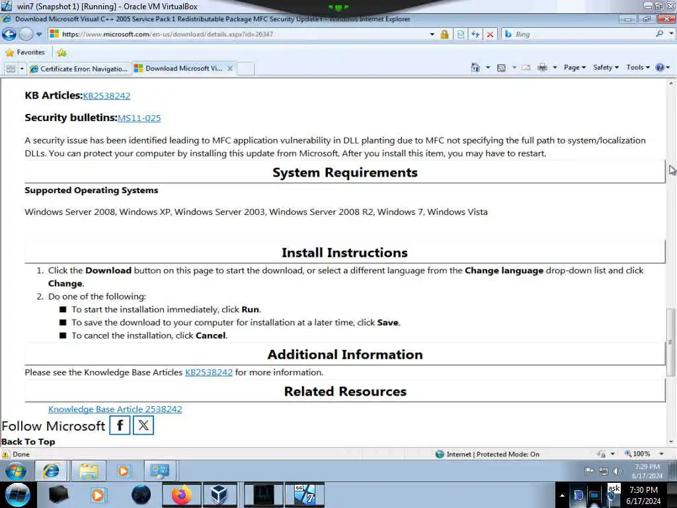
Task: Open the Quick Tabs grid icon
Action: 11,69
